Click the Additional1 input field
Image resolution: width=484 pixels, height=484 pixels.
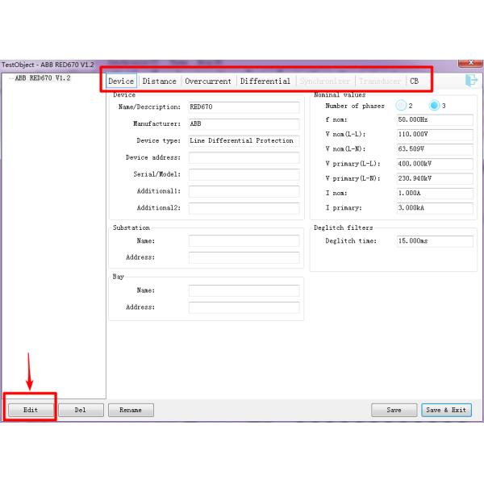click(244, 191)
